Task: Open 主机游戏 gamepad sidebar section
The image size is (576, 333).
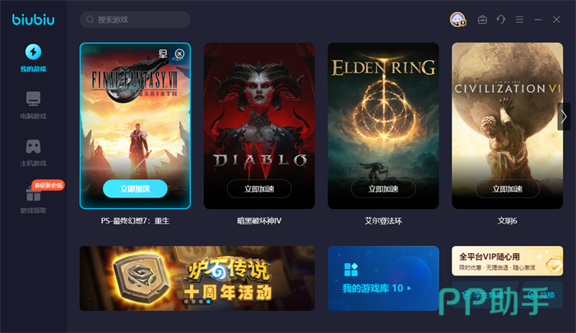Action: click(x=33, y=153)
